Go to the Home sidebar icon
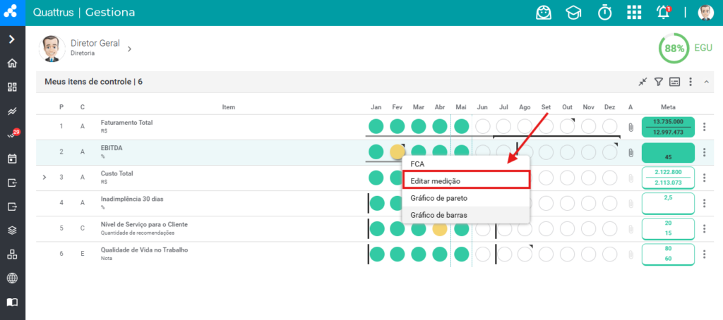 pyautogui.click(x=13, y=63)
